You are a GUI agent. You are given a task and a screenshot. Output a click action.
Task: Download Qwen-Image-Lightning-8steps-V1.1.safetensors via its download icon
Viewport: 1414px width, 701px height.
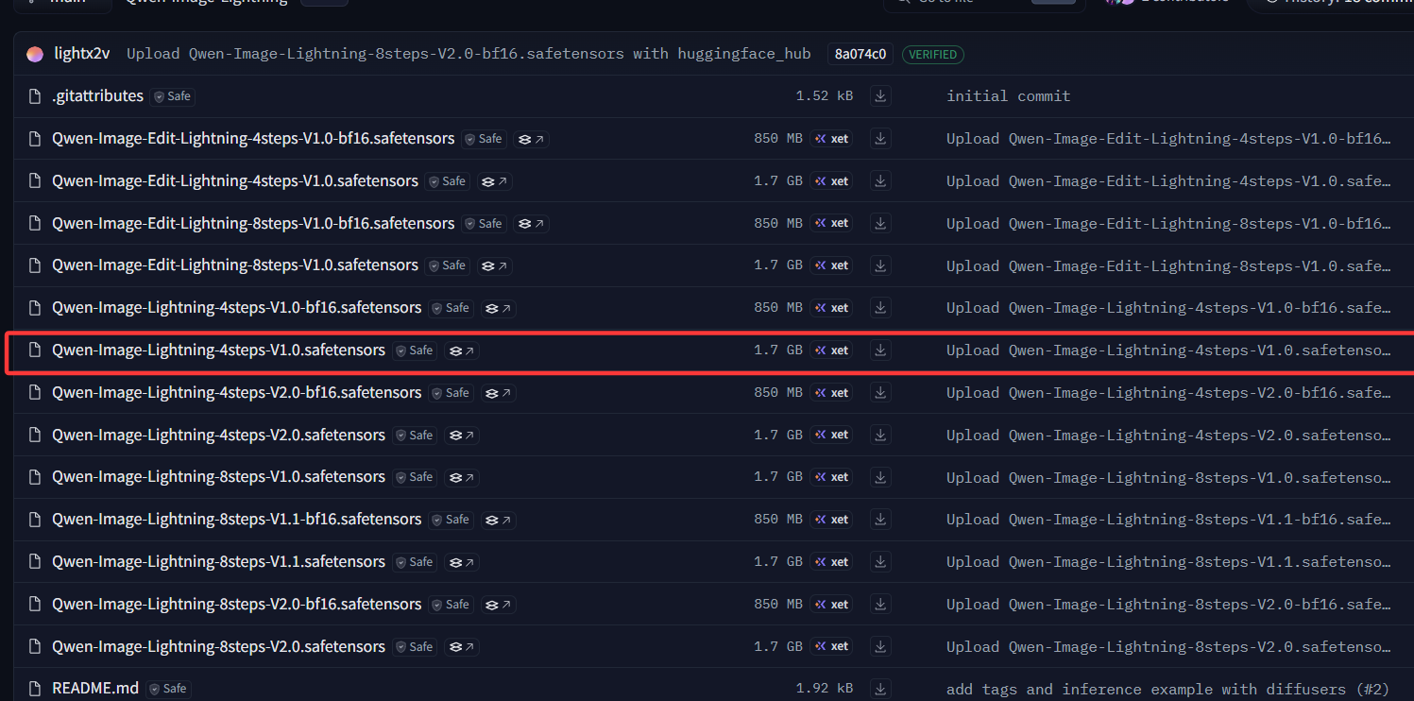(x=880, y=562)
